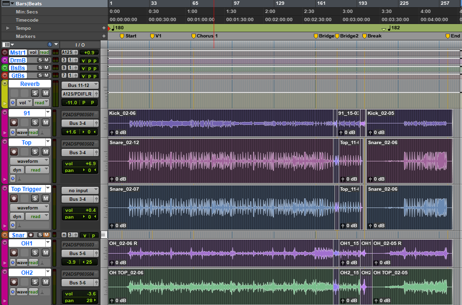Open the track column view selector
Viewport: 462px width, 305px height.
[8, 44]
